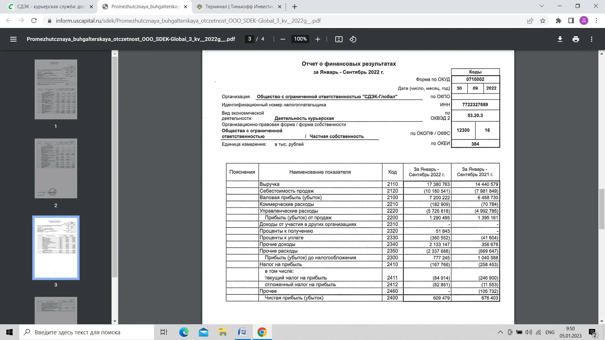Print the PDF document
The image size is (605, 340).
(576, 39)
